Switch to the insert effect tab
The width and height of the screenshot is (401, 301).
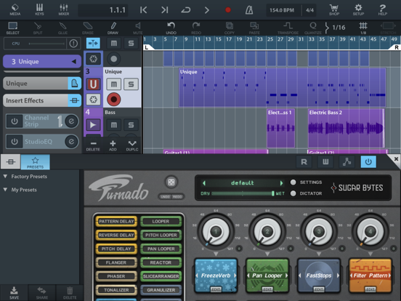tap(10, 161)
